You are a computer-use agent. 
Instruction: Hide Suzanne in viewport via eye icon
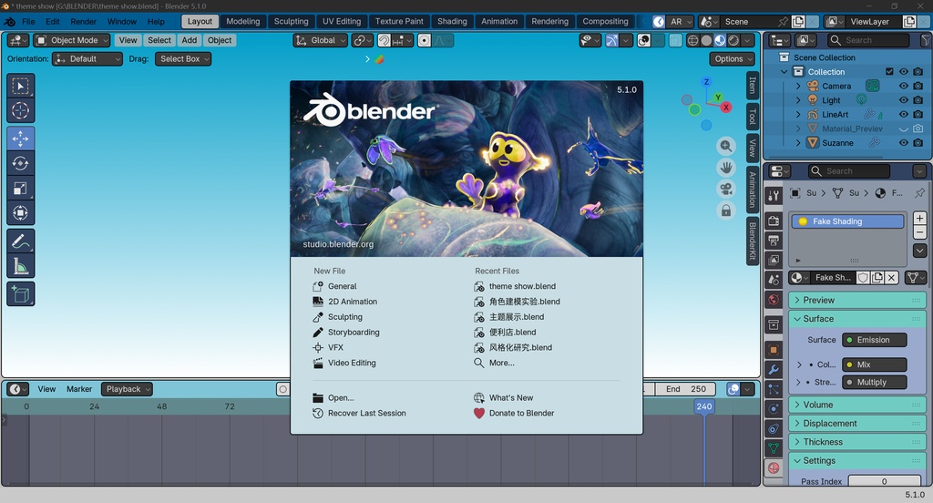click(904, 143)
